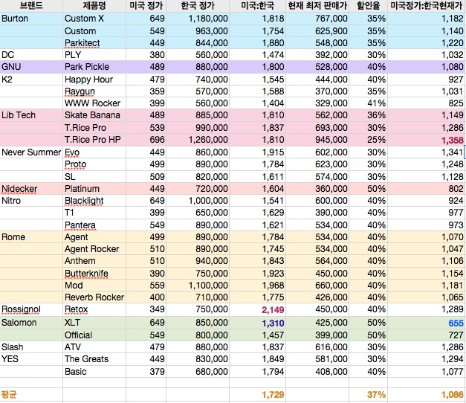Screen dimensions: 466x403
Task: Select the 미국 정가 column header
Action: pyautogui.click(x=146, y=6)
